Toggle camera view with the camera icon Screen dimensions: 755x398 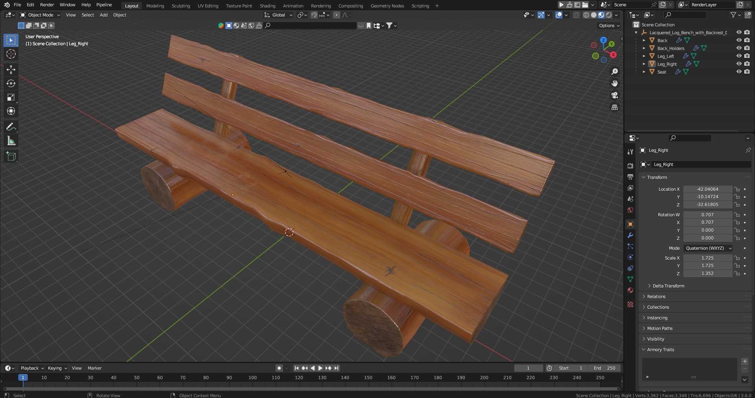click(x=615, y=95)
